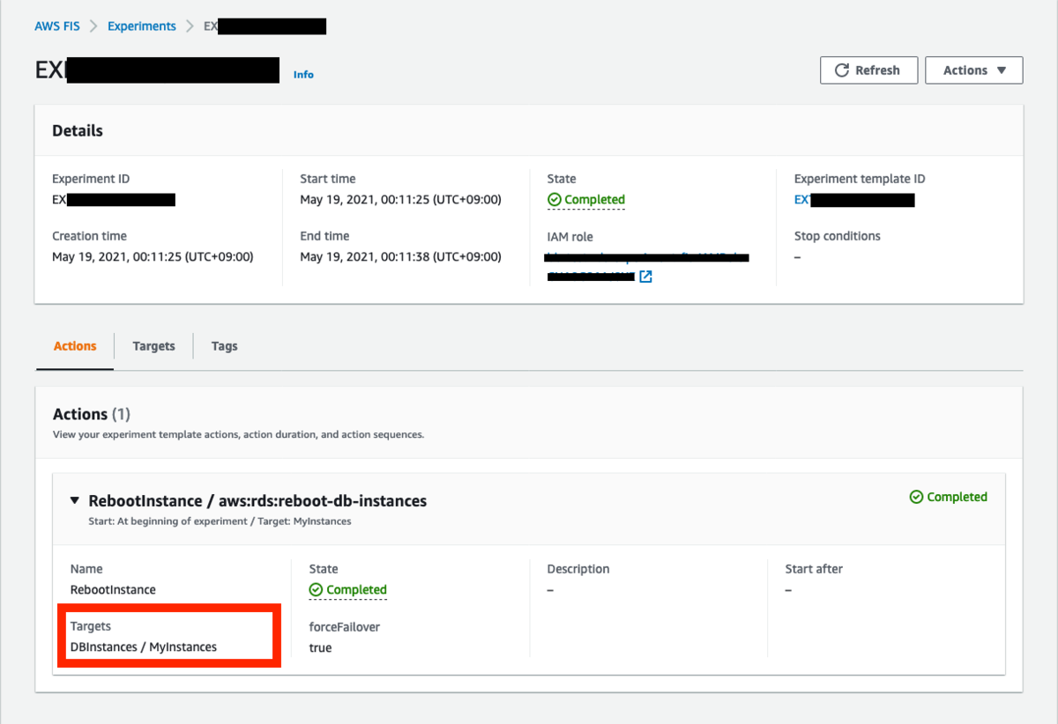Click the Details section heading

click(x=78, y=130)
